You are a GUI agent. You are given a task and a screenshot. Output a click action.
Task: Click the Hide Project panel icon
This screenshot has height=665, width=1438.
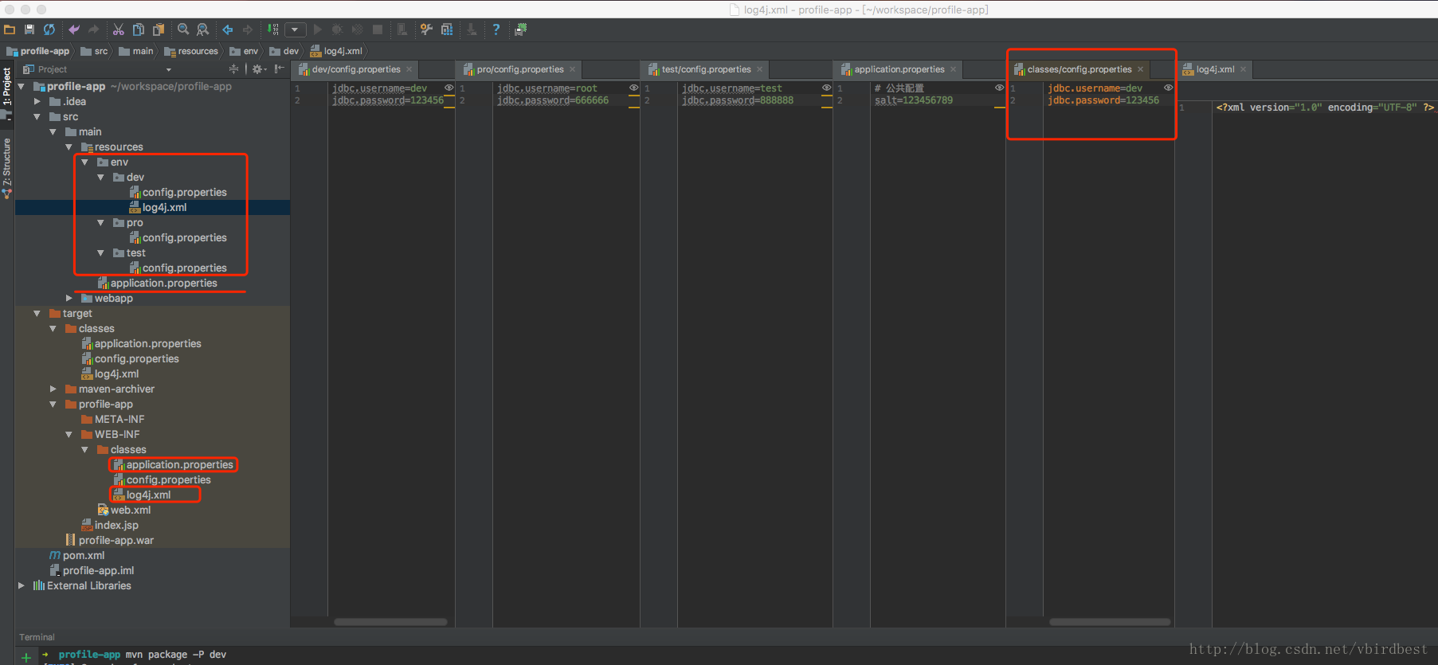[x=280, y=69]
